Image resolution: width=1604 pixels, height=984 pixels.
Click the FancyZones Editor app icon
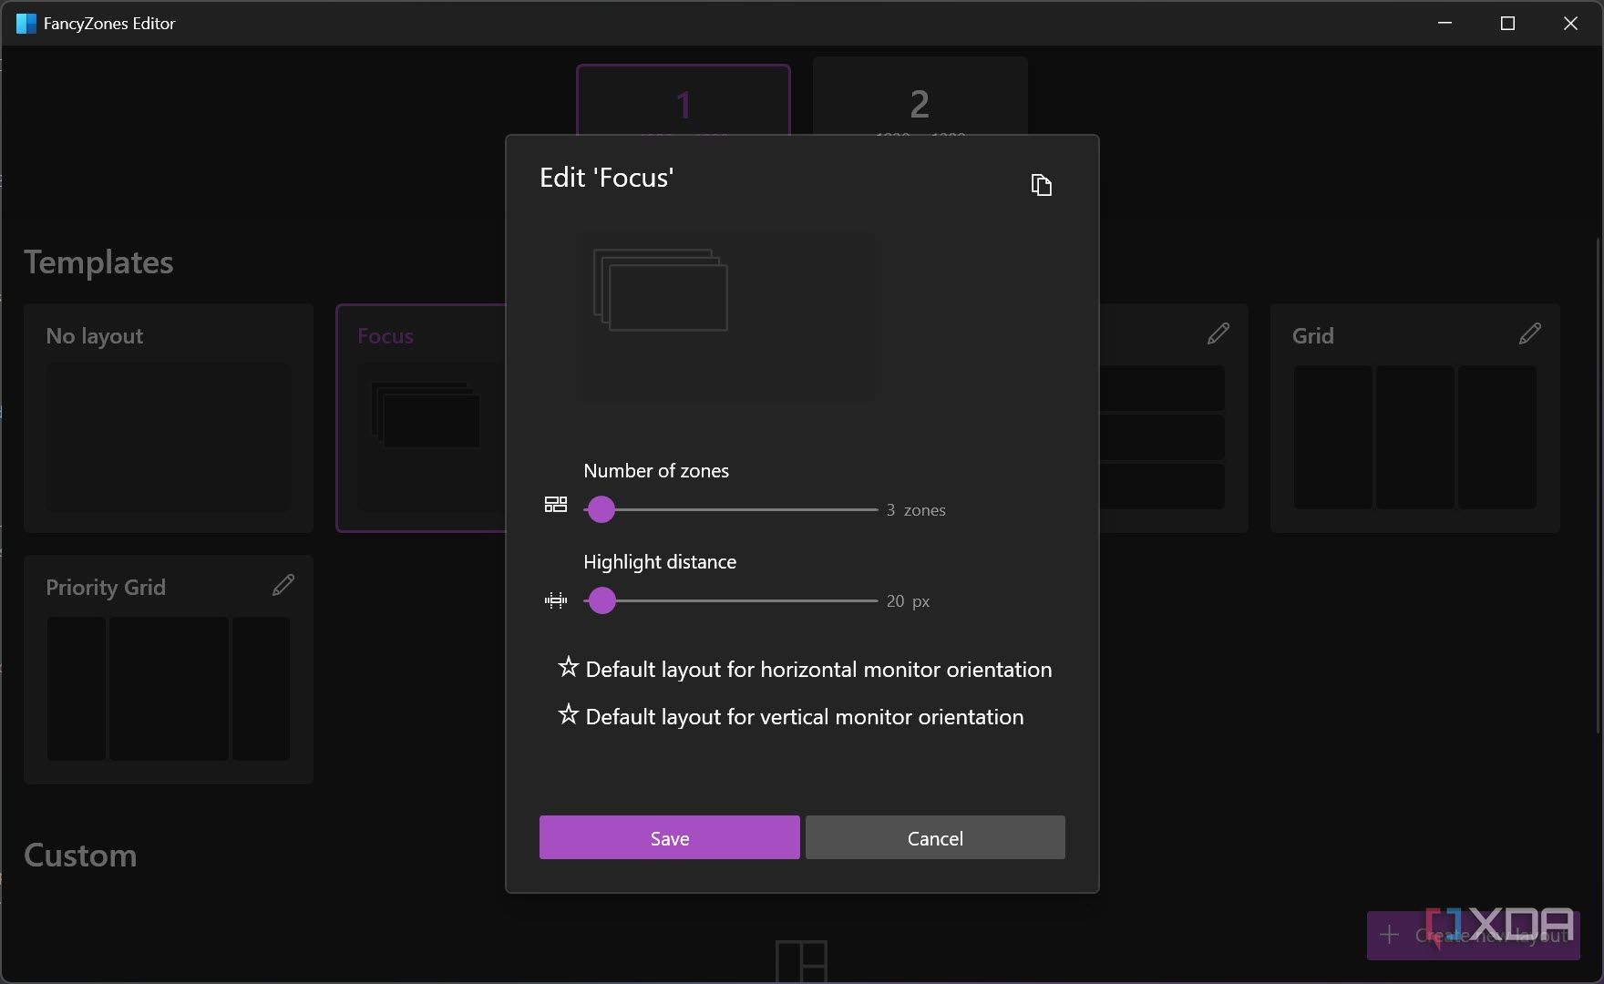click(x=26, y=24)
